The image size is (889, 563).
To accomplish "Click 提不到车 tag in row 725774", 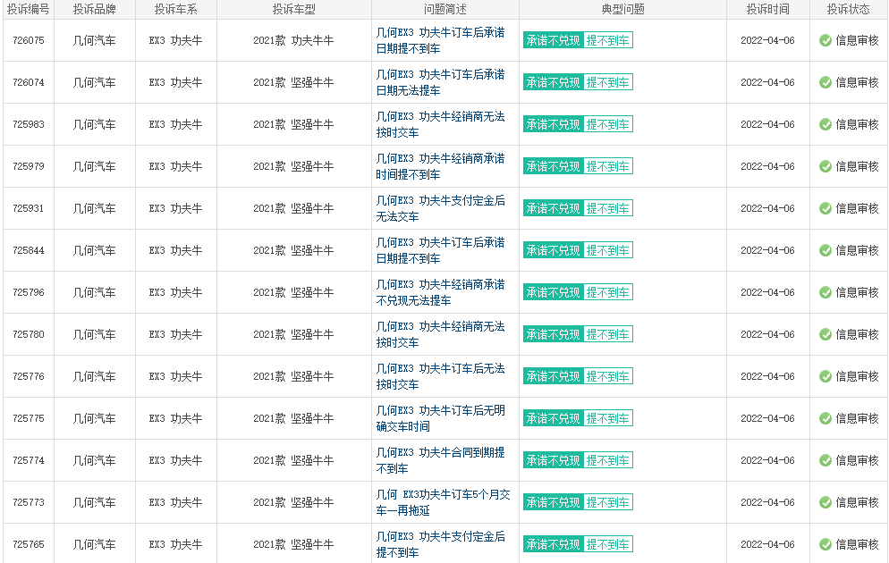I will click(x=608, y=460).
